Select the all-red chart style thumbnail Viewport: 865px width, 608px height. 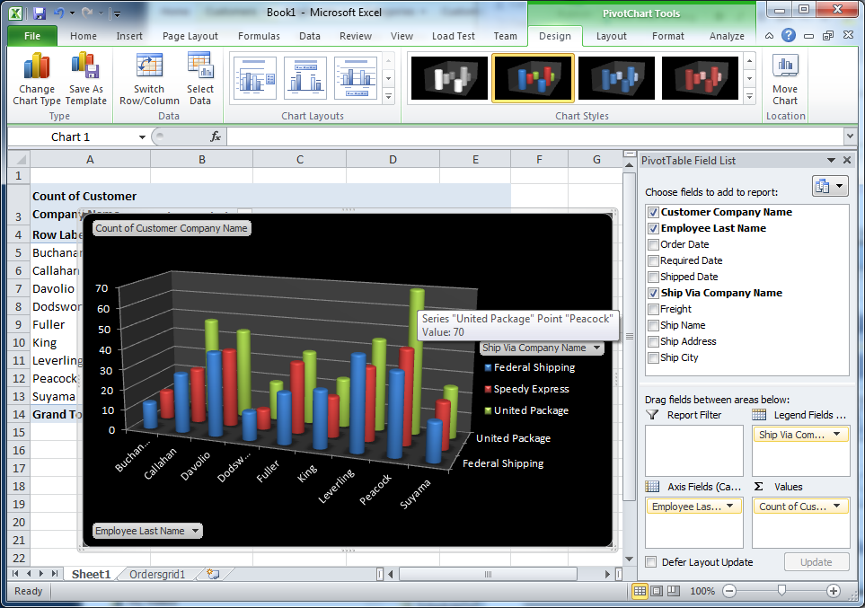700,78
